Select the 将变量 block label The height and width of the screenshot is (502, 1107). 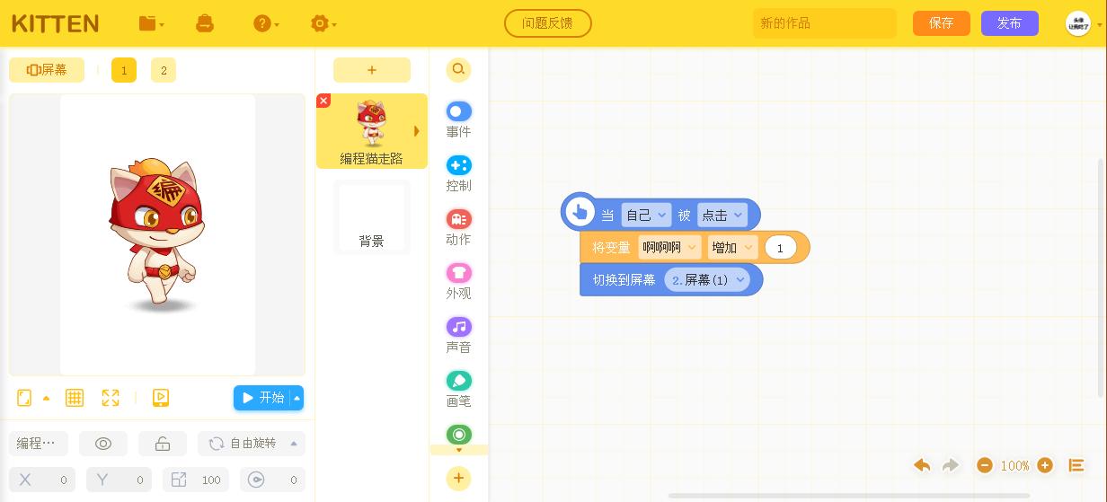click(612, 247)
